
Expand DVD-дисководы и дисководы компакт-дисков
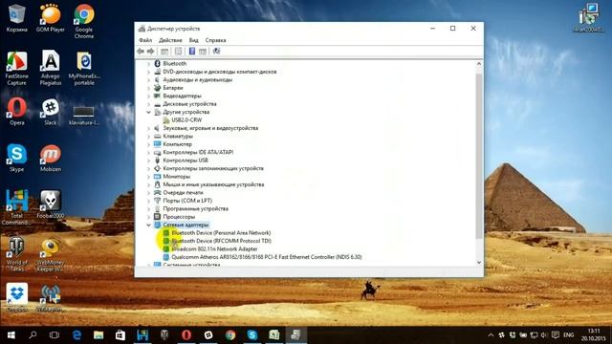click(148, 72)
